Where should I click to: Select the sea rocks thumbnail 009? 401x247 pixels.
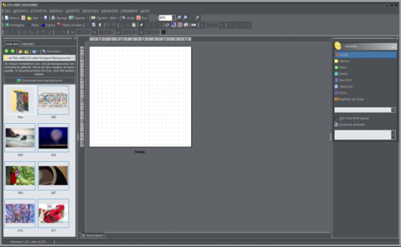20,138
